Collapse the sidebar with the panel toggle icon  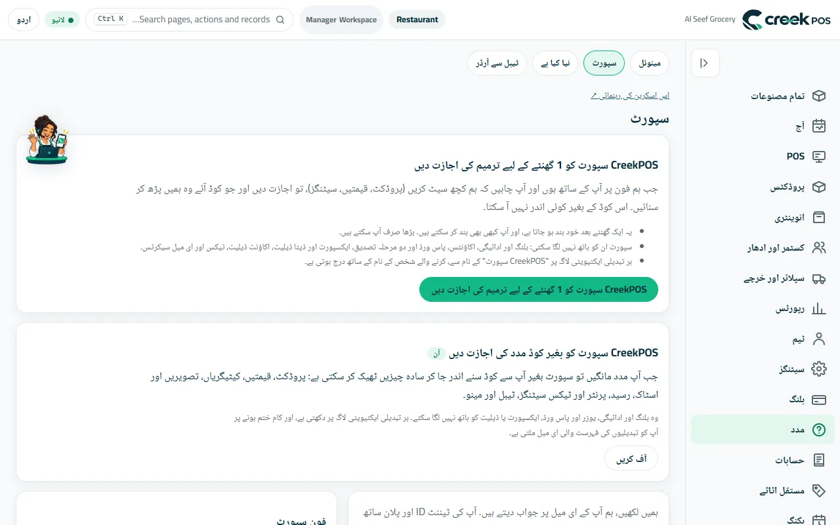tap(705, 64)
